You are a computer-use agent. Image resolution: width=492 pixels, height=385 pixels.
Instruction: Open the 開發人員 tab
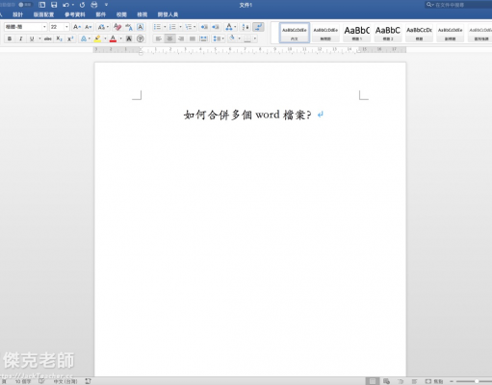click(x=168, y=14)
